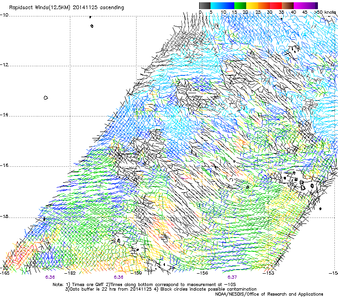Click the purple 6:36 time label near -159
This screenshot has height=297, width=338.
click(x=118, y=277)
